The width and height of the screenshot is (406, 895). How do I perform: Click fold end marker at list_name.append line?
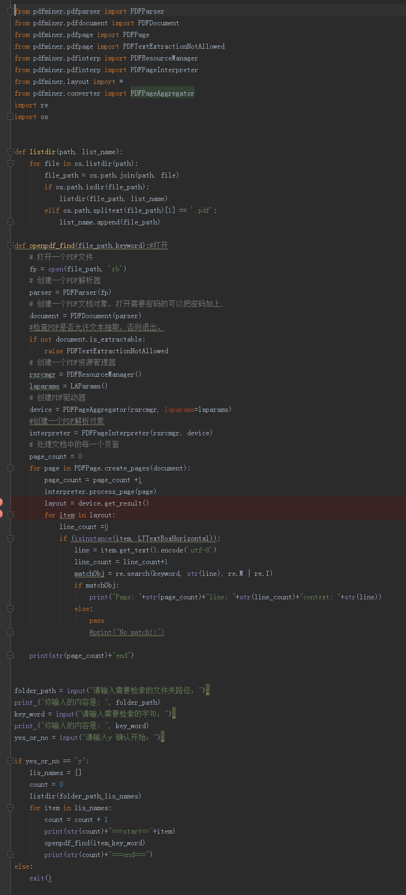pos(10,222)
